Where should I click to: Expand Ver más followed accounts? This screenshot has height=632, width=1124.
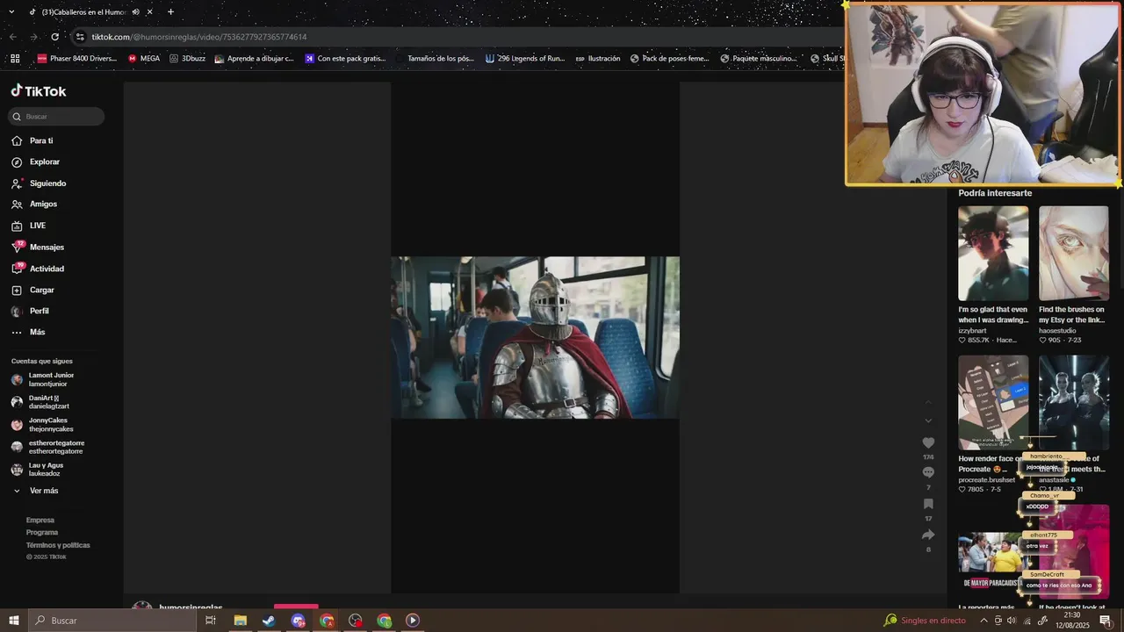pos(35,491)
